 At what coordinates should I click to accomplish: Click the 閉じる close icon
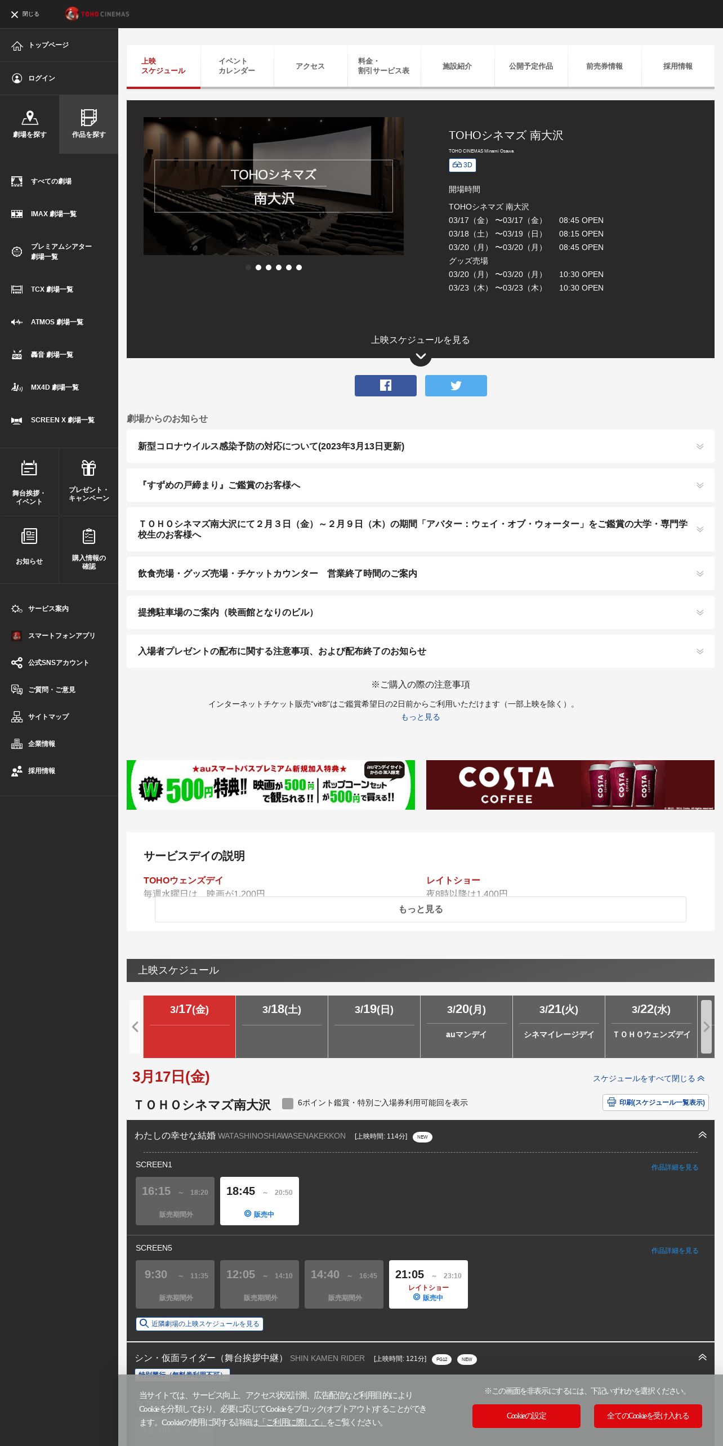pyautogui.click(x=15, y=14)
